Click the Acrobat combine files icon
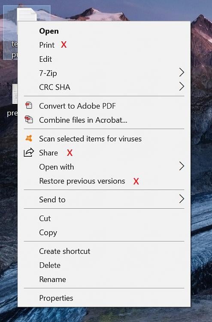This screenshot has height=322, width=212. [29, 119]
